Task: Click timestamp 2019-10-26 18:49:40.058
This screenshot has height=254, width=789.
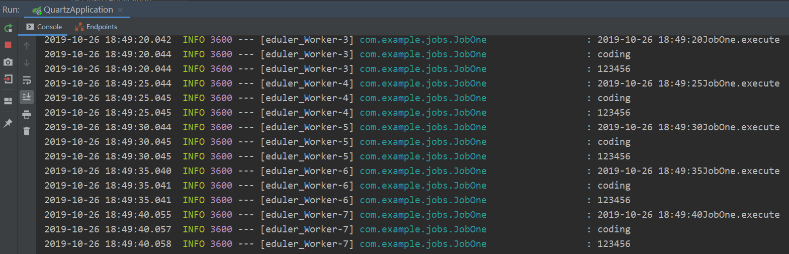Action: click(x=108, y=244)
